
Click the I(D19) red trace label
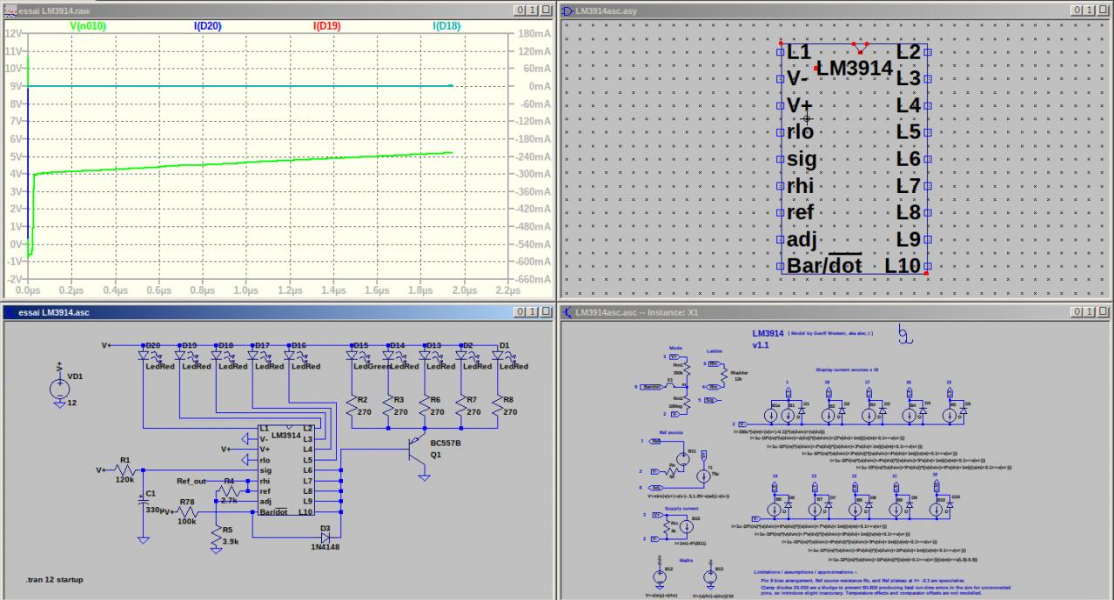(326, 26)
